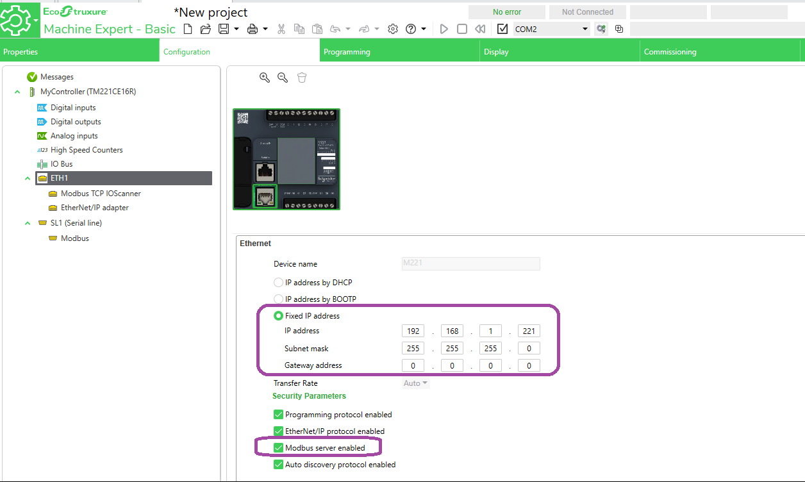Click the trash delete icon
The width and height of the screenshot is (805, 482).
302,78
